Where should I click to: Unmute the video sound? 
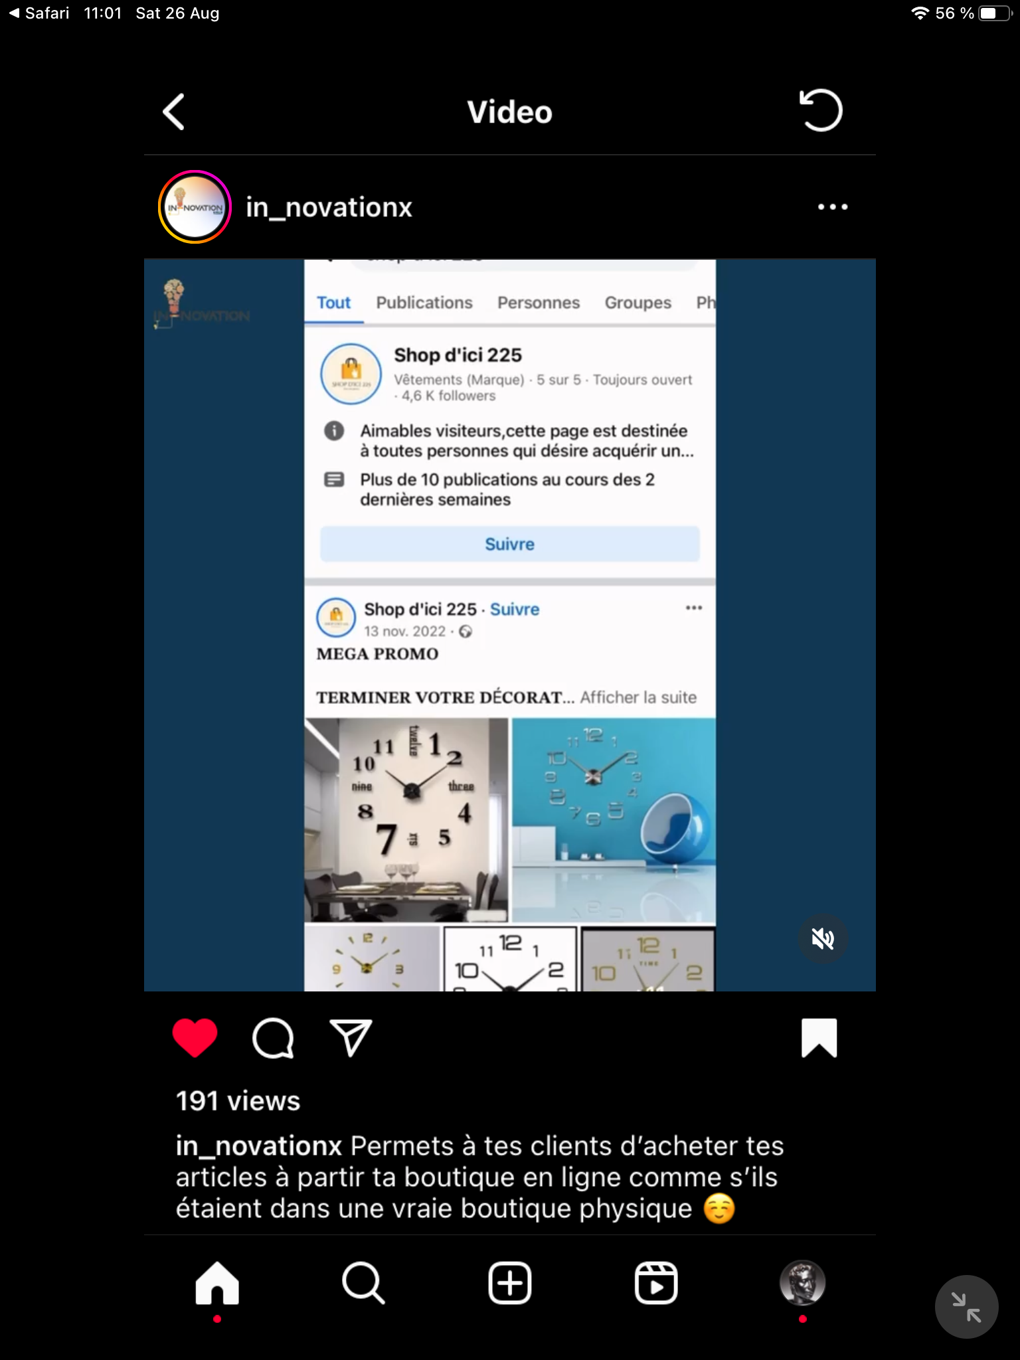[823, 938]
